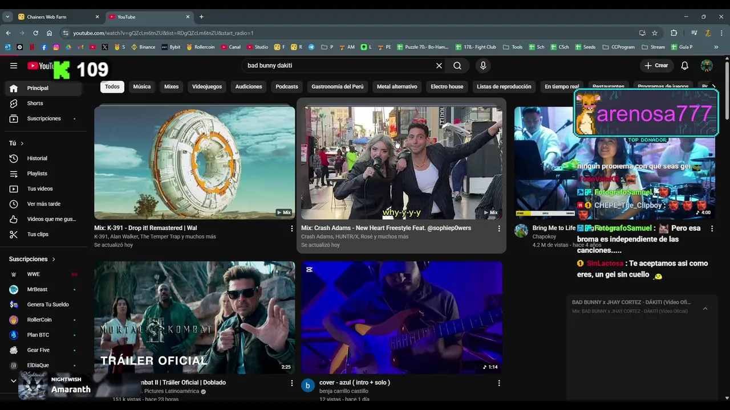Open the Chrome extensions puzzle icon

674,33
